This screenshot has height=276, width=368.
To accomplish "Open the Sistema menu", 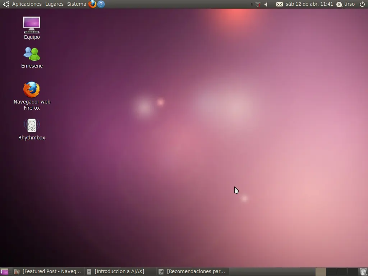I will click(x=77, y=4).
